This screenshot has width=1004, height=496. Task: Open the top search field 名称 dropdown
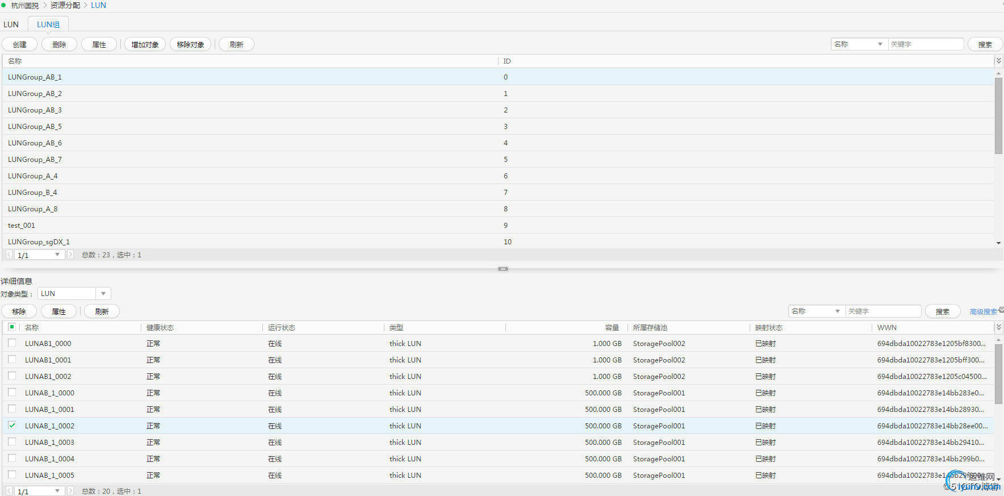pyautogui.click(x=859, y=44)
